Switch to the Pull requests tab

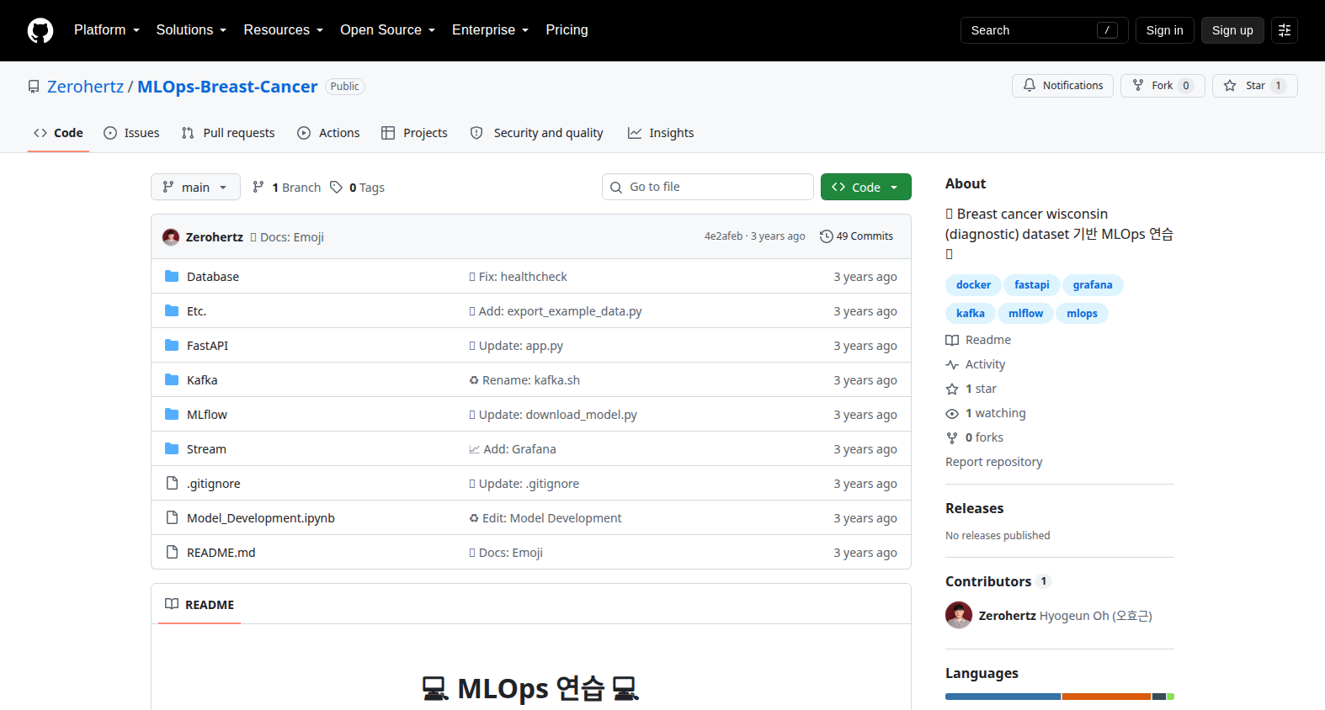coord(228,133)
